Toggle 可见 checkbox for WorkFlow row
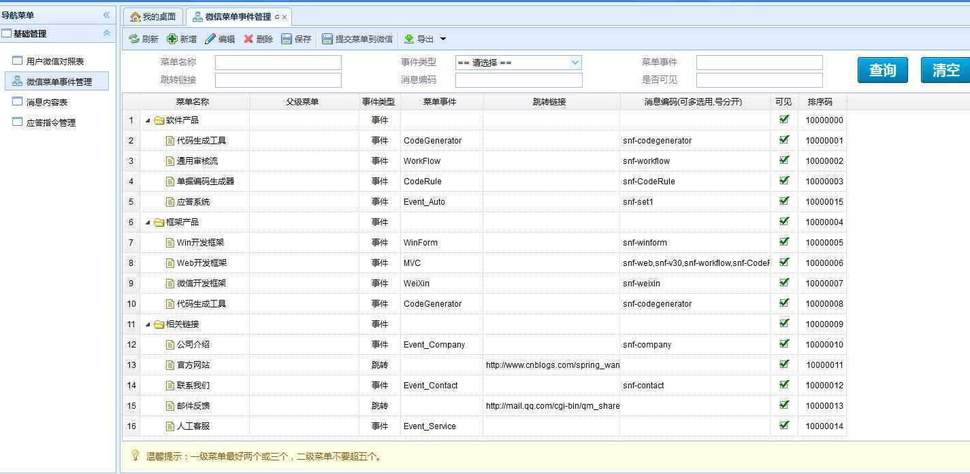970x474 pixels. pos(784,160)
